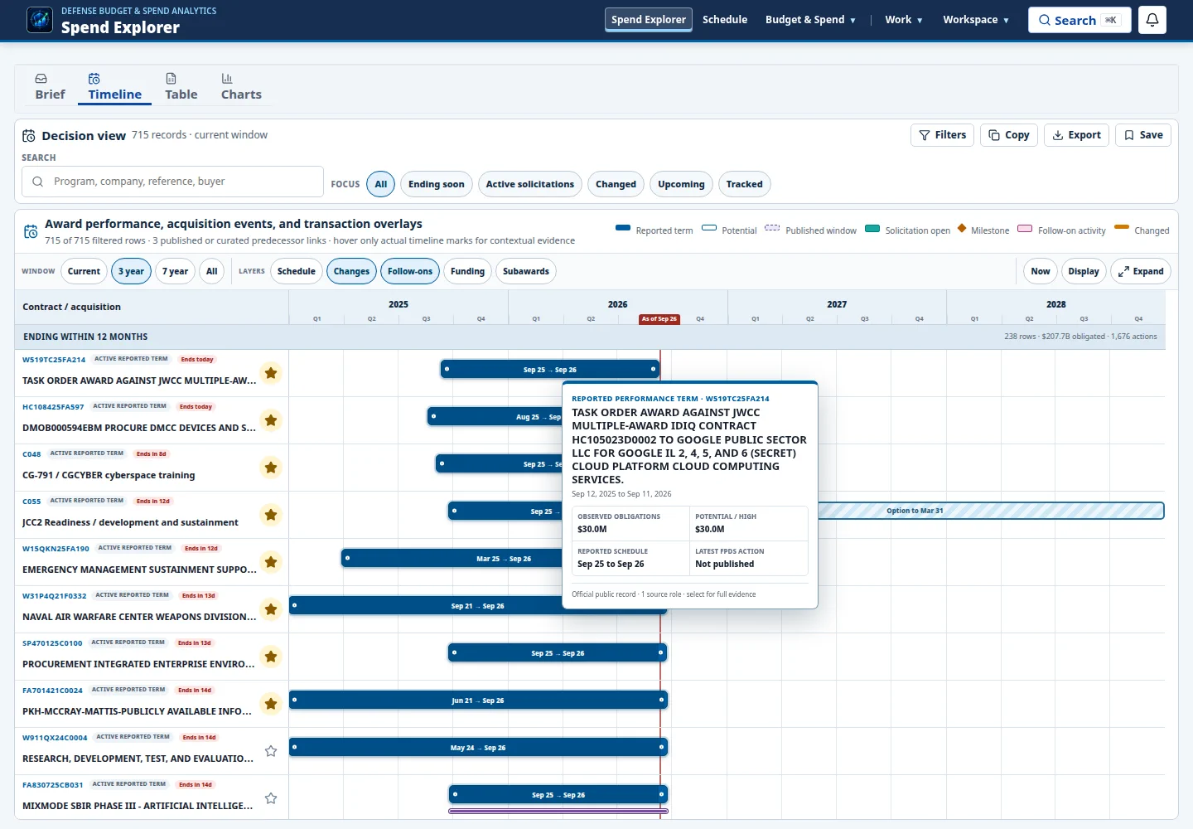This screenshot has height=829, width=1193.
Task: Toggle star on Naval Air Warfare Center row
Action: tap(271, 609)
